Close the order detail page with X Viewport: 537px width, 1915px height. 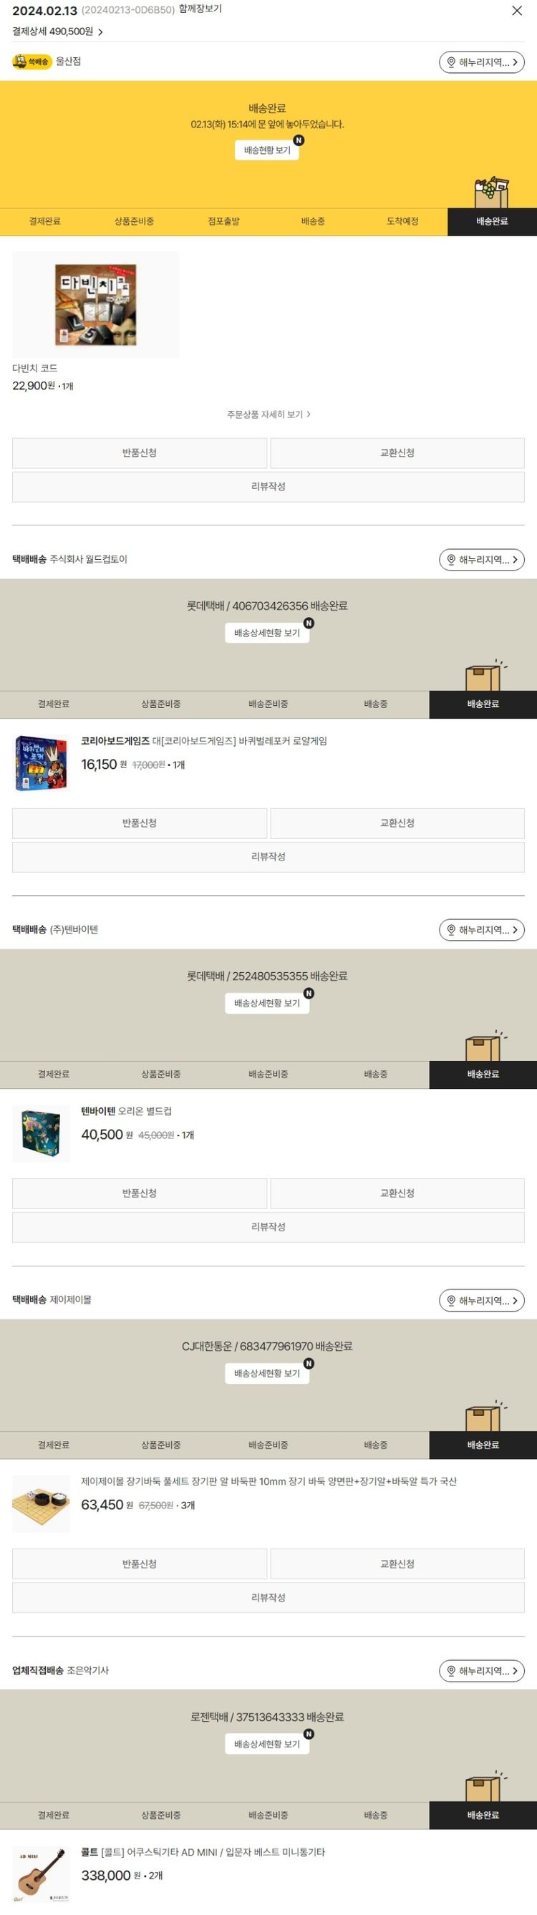[x=517, y=11]
